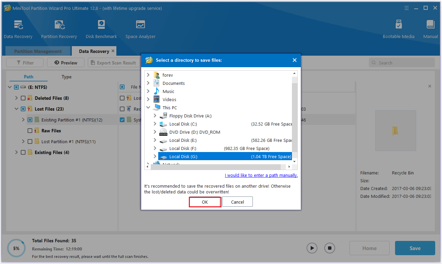442x264 pixels.
Task: Uncheck the third file list row checkbox
Action: pyautogui.click(x=122, y=120)
